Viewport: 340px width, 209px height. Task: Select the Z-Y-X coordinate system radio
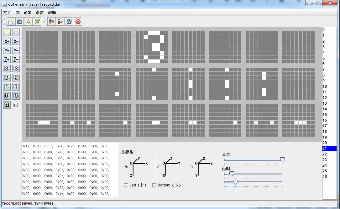coord(159,167)
